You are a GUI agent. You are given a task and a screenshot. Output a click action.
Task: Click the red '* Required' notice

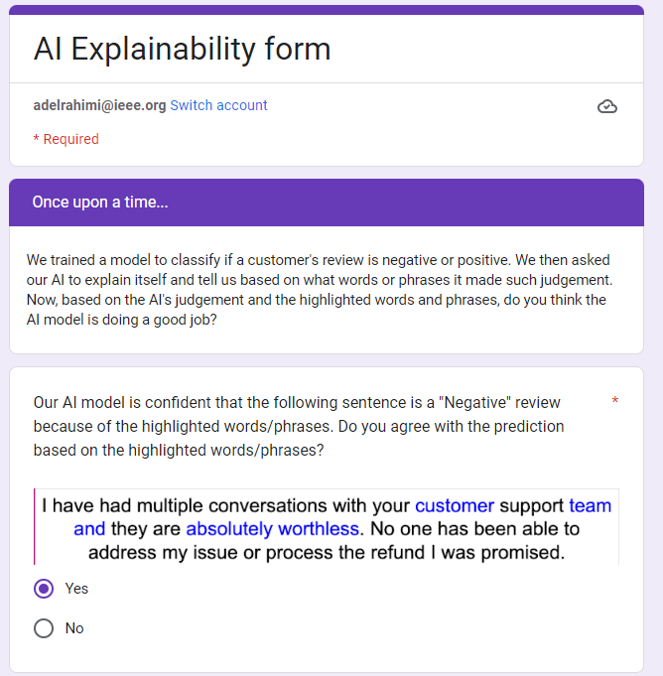(x=66, y=139)
